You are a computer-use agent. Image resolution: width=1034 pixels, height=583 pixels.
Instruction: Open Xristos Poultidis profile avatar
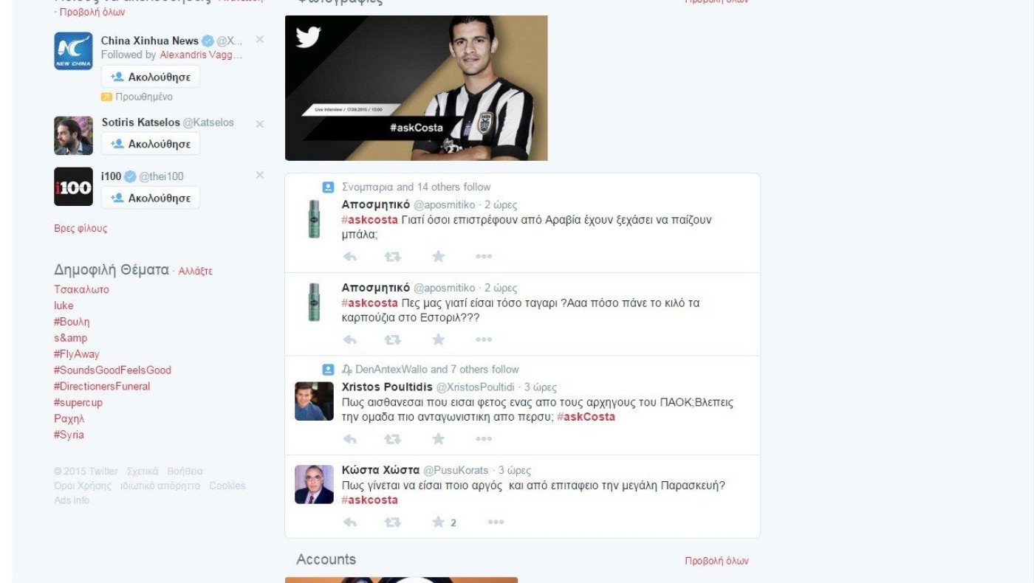pos(314,401)
